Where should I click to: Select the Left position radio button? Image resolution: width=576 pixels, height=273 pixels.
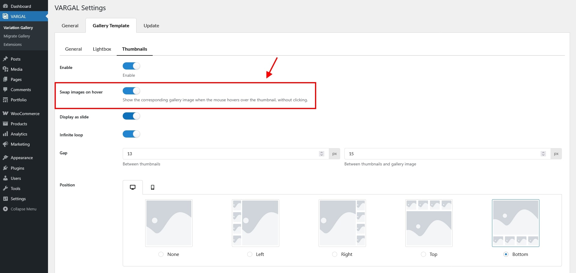(x=250, y=254)
